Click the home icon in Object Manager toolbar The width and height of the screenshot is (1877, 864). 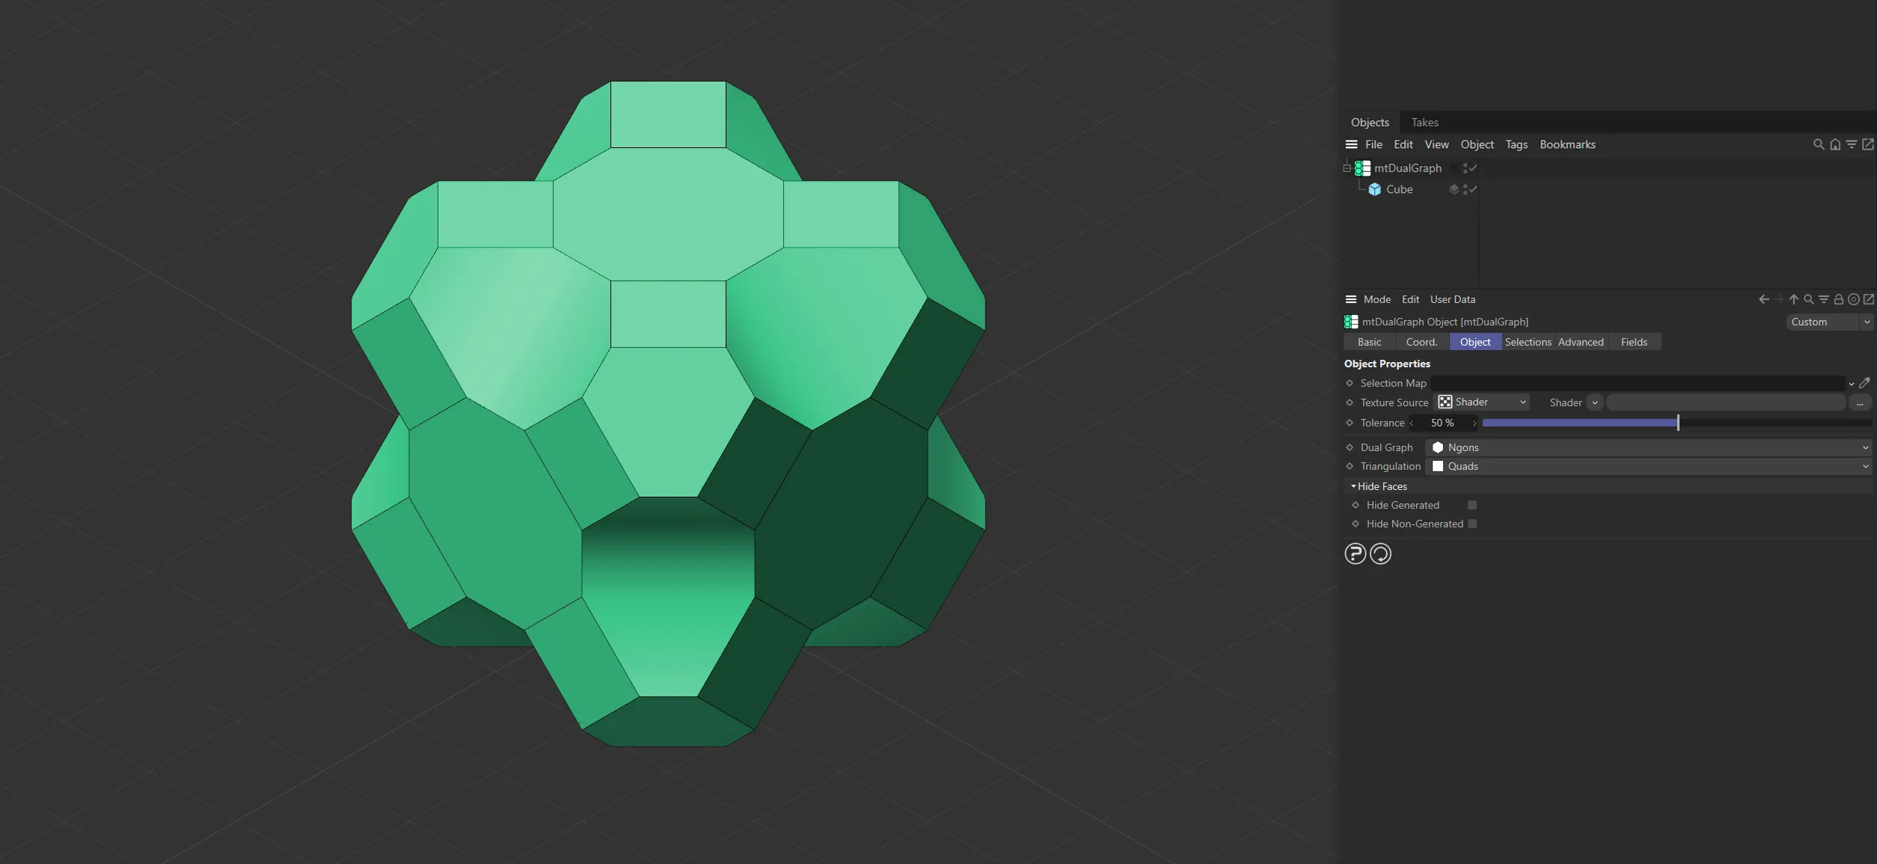(x=1835, y=144)
